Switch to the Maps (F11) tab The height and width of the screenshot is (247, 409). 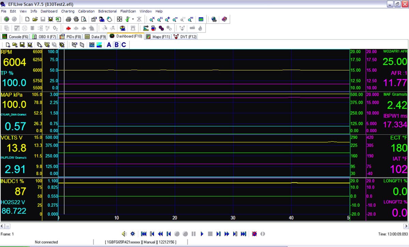click(x=157, y=36)
